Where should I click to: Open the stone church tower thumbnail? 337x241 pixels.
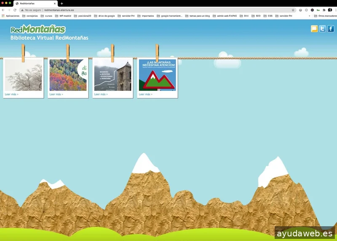click(x=112, y=75)
